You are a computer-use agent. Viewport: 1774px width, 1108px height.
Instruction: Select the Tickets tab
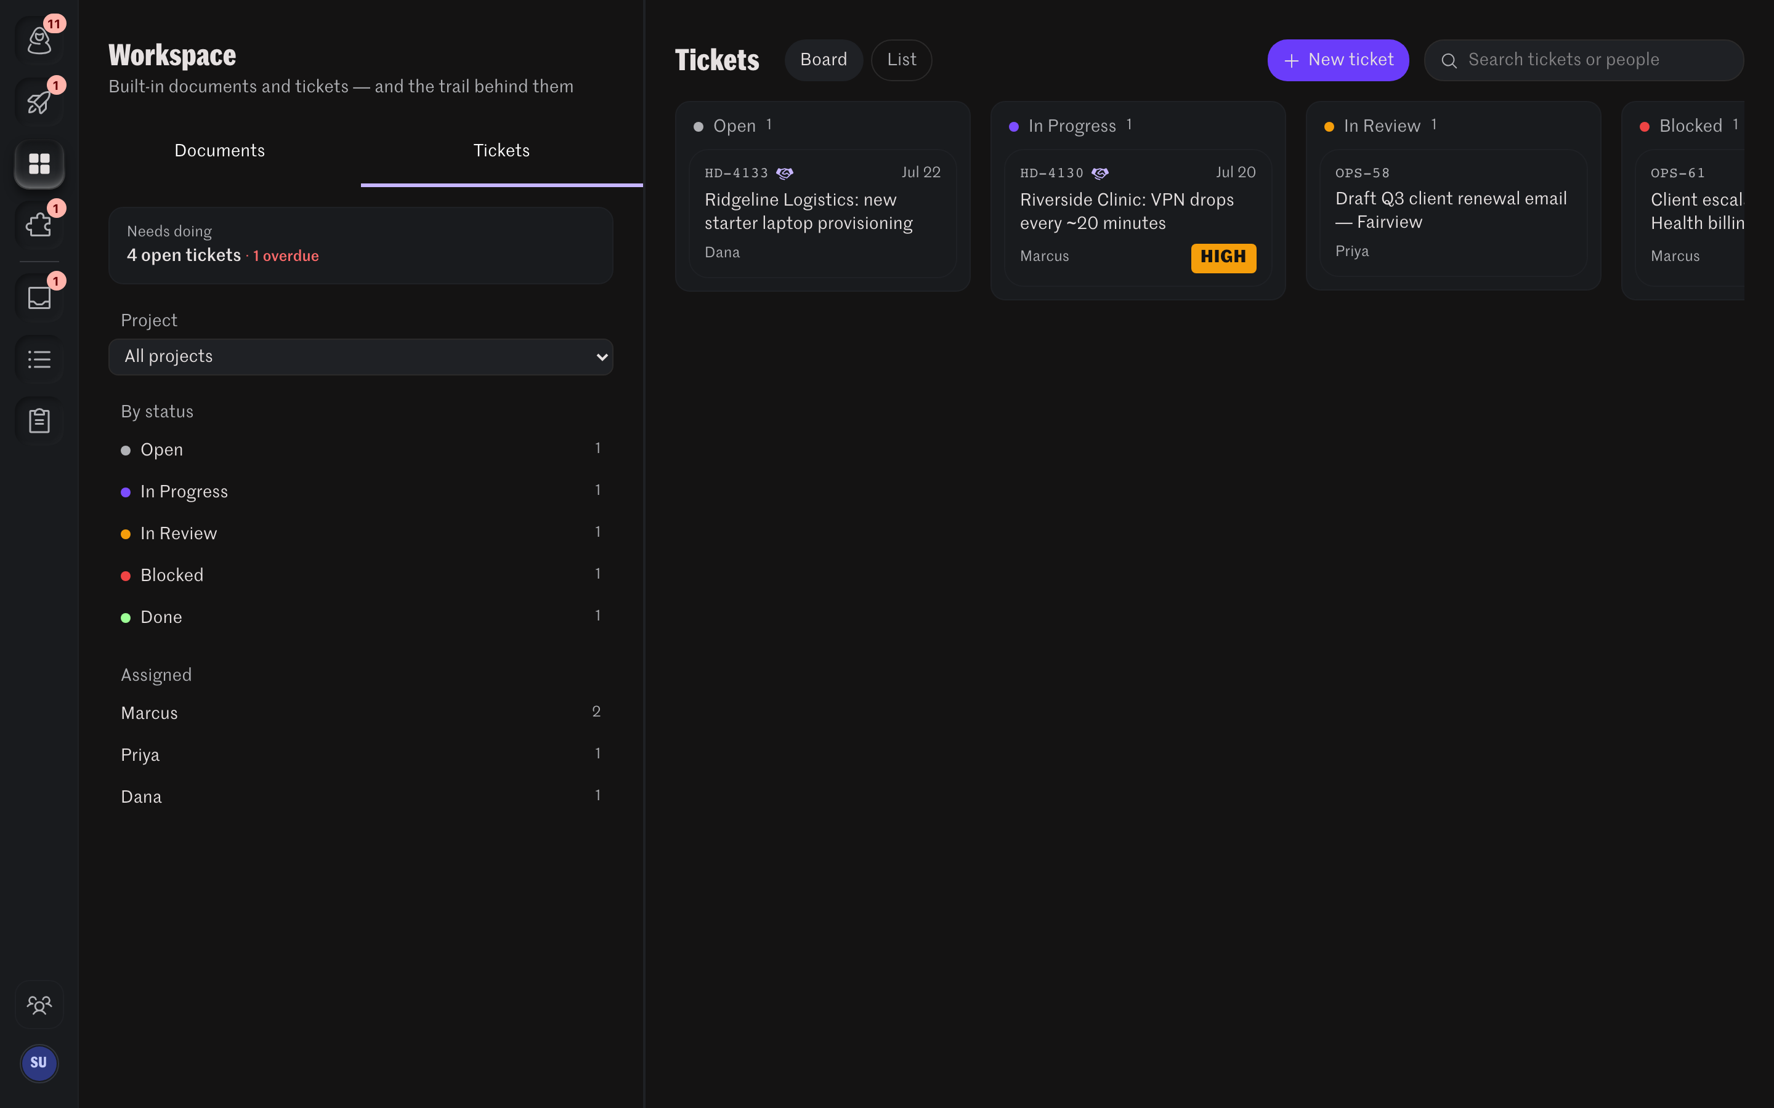(x=501, y=151)
